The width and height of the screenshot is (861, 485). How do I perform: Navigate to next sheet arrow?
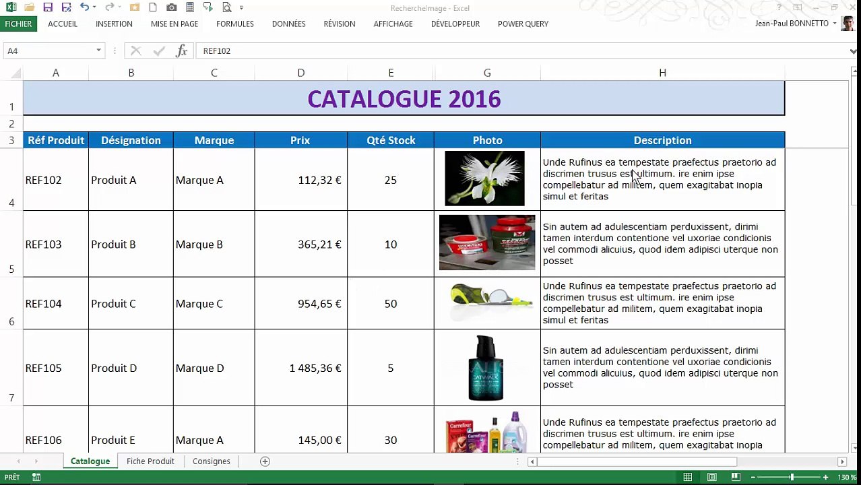(36, 461)
